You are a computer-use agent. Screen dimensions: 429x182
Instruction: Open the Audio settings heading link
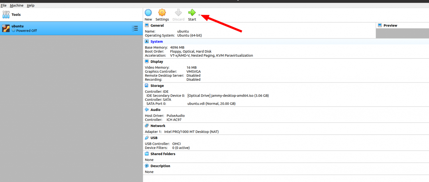tap(156, 110)
